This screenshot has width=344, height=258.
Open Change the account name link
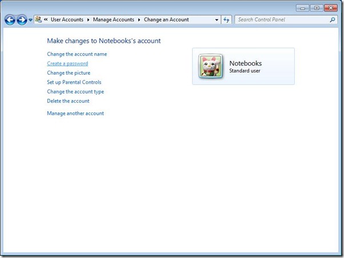77,54
